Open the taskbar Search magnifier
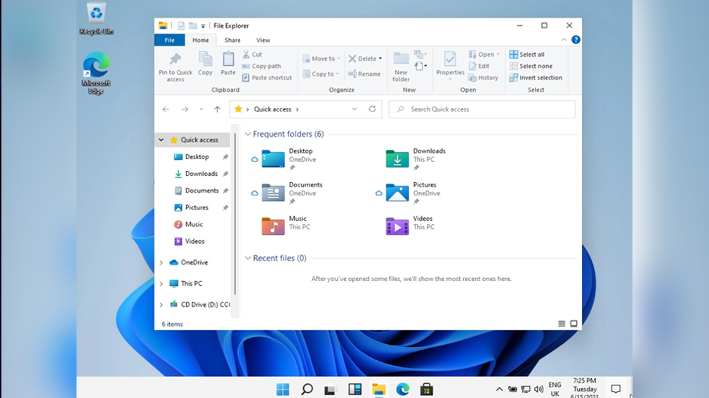This screenshot has width=709, height=398. point(307,389)
